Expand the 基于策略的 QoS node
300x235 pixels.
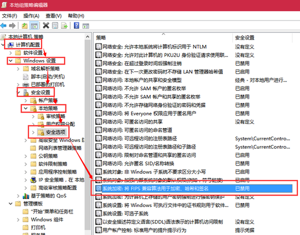18,196
